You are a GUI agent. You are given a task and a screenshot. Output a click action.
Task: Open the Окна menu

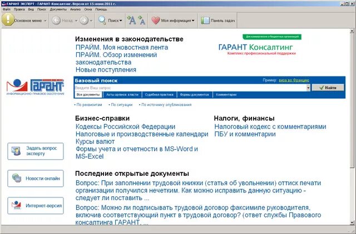[x=88, y=9]
